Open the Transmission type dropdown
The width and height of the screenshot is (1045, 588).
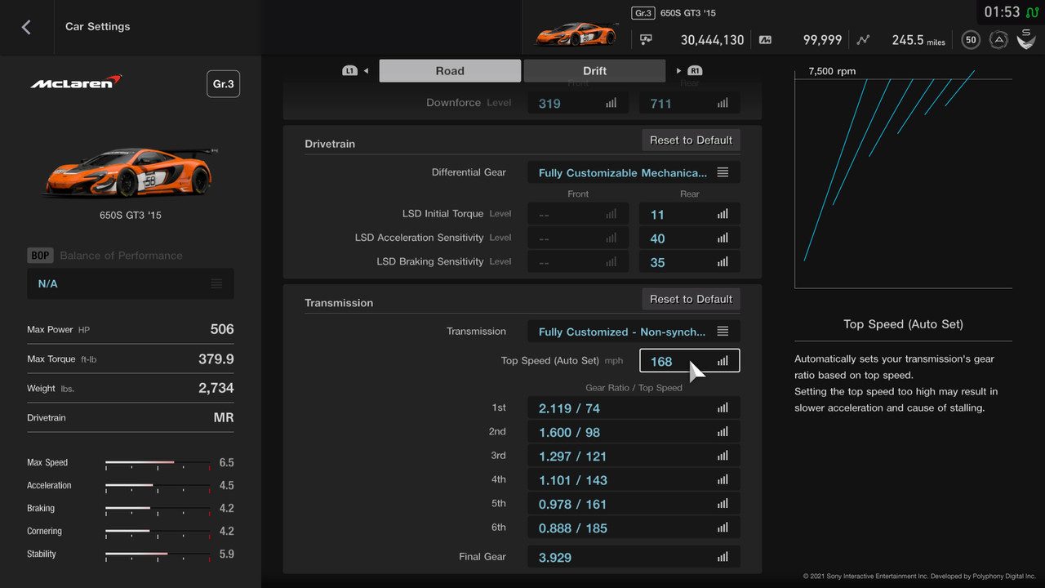click(x=634, y=332)
